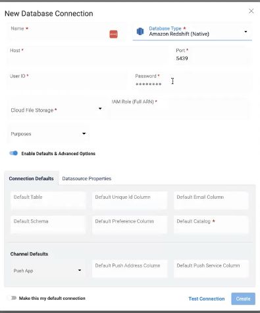Click the Default Catalog field
Image resolution: width=260 pixels, height=313 pixels.
pos(211,225)
